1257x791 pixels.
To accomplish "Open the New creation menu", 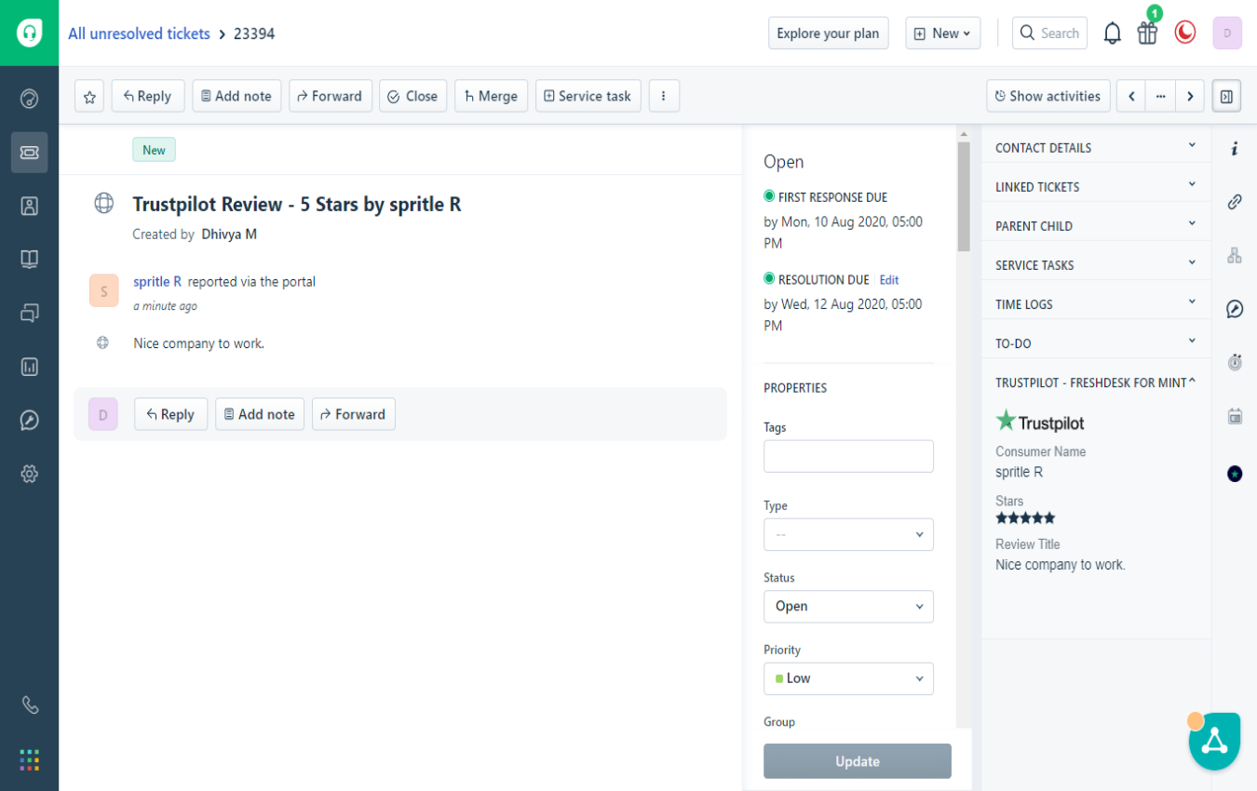I will 942,33.
